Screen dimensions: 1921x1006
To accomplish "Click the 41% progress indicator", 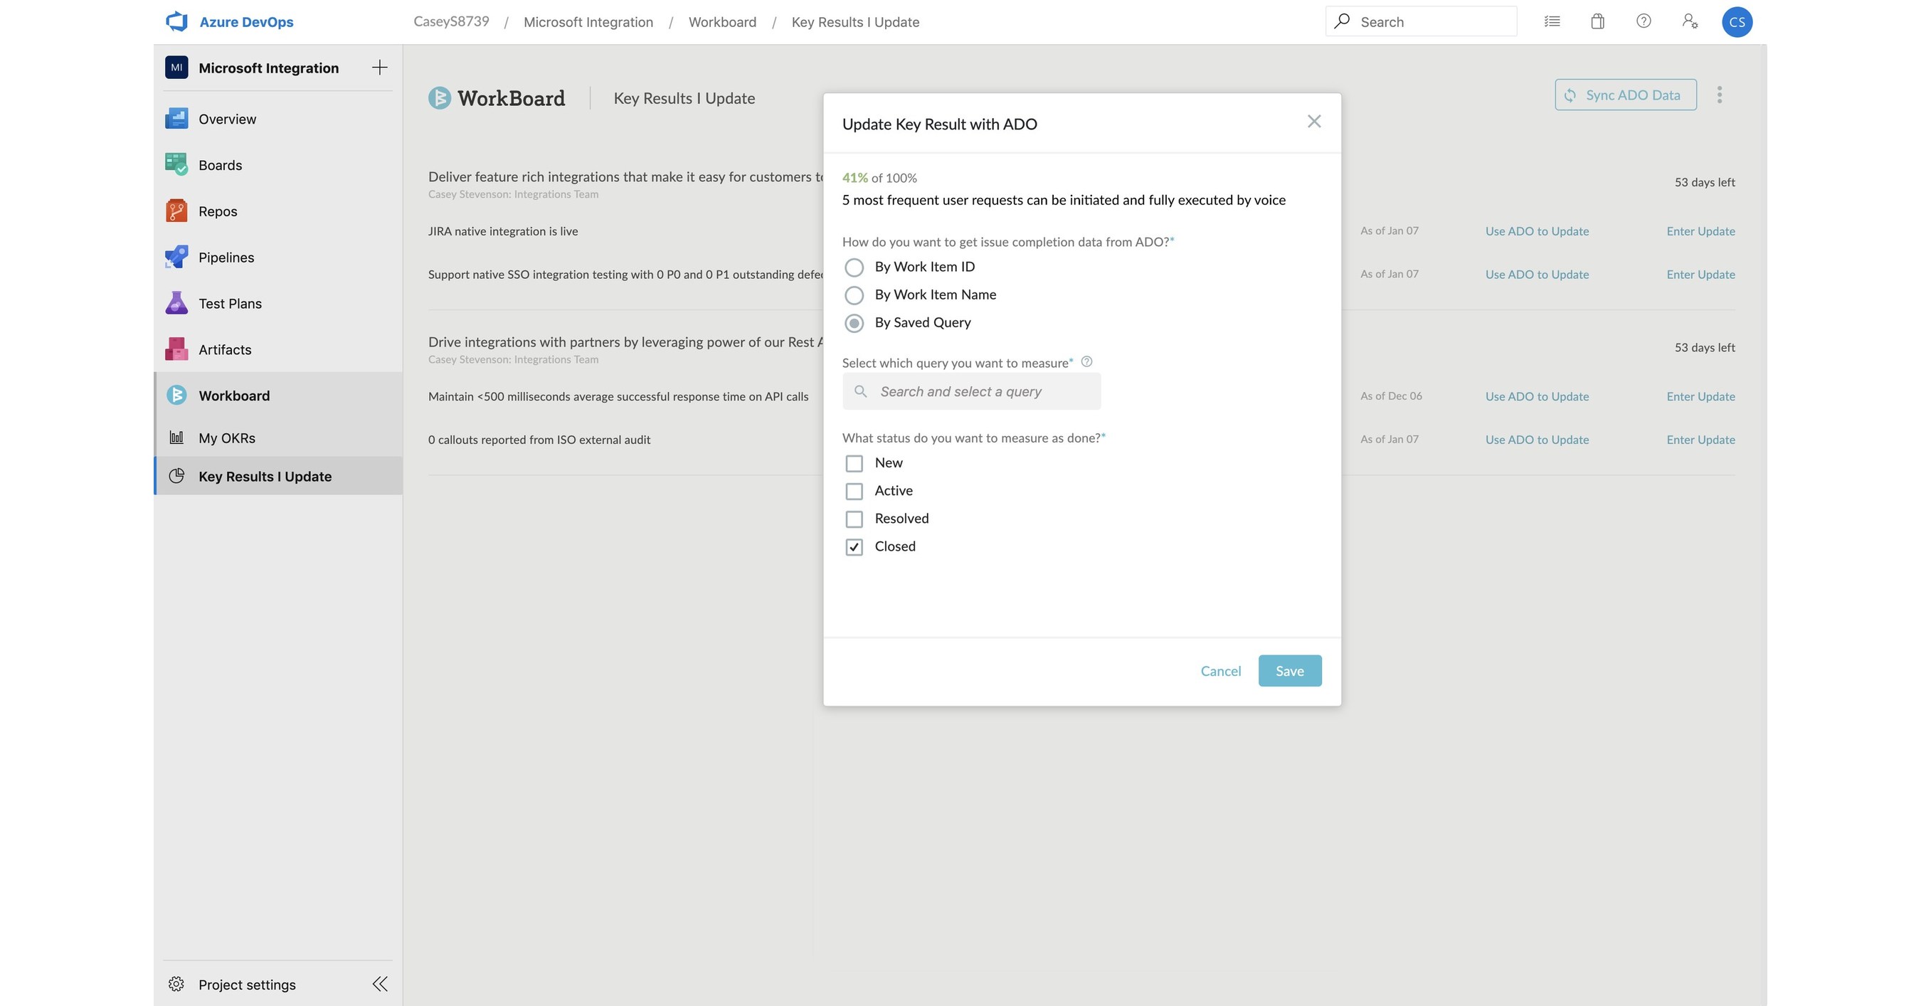I will click(854, 177).
